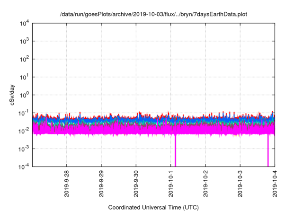This screenshot has height=212, width=303.
Task: Click the 10^-2 y-axis tick label
Action: 24,131
